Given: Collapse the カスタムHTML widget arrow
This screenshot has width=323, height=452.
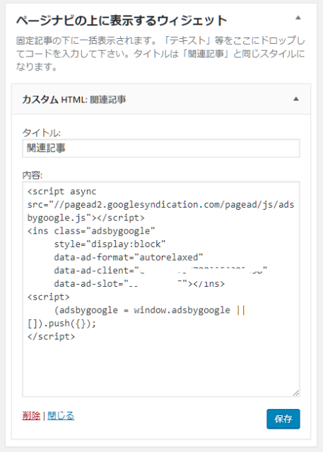Looking at the screenshot, I should tap(296, 99).
